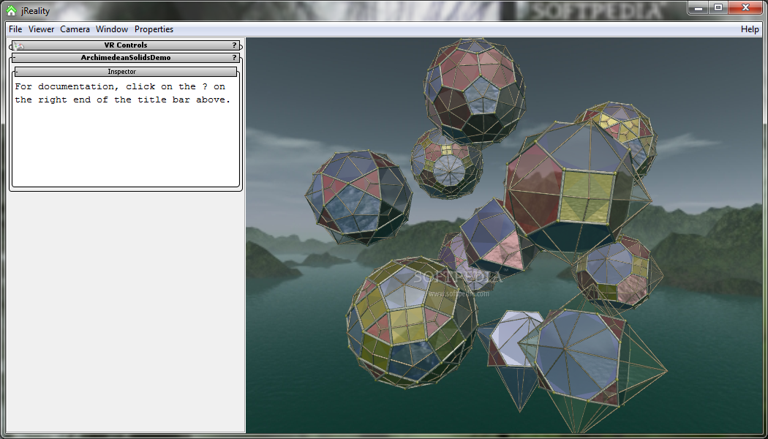Click the line "For documentation, click on the ? on"
The width and height of the screenshot is (768, 439).
[x=120, y=87]
